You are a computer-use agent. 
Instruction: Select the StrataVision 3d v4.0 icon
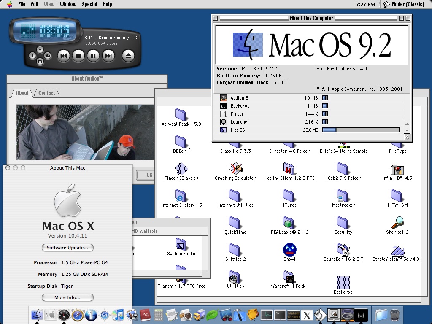click(x=397, y=251)
